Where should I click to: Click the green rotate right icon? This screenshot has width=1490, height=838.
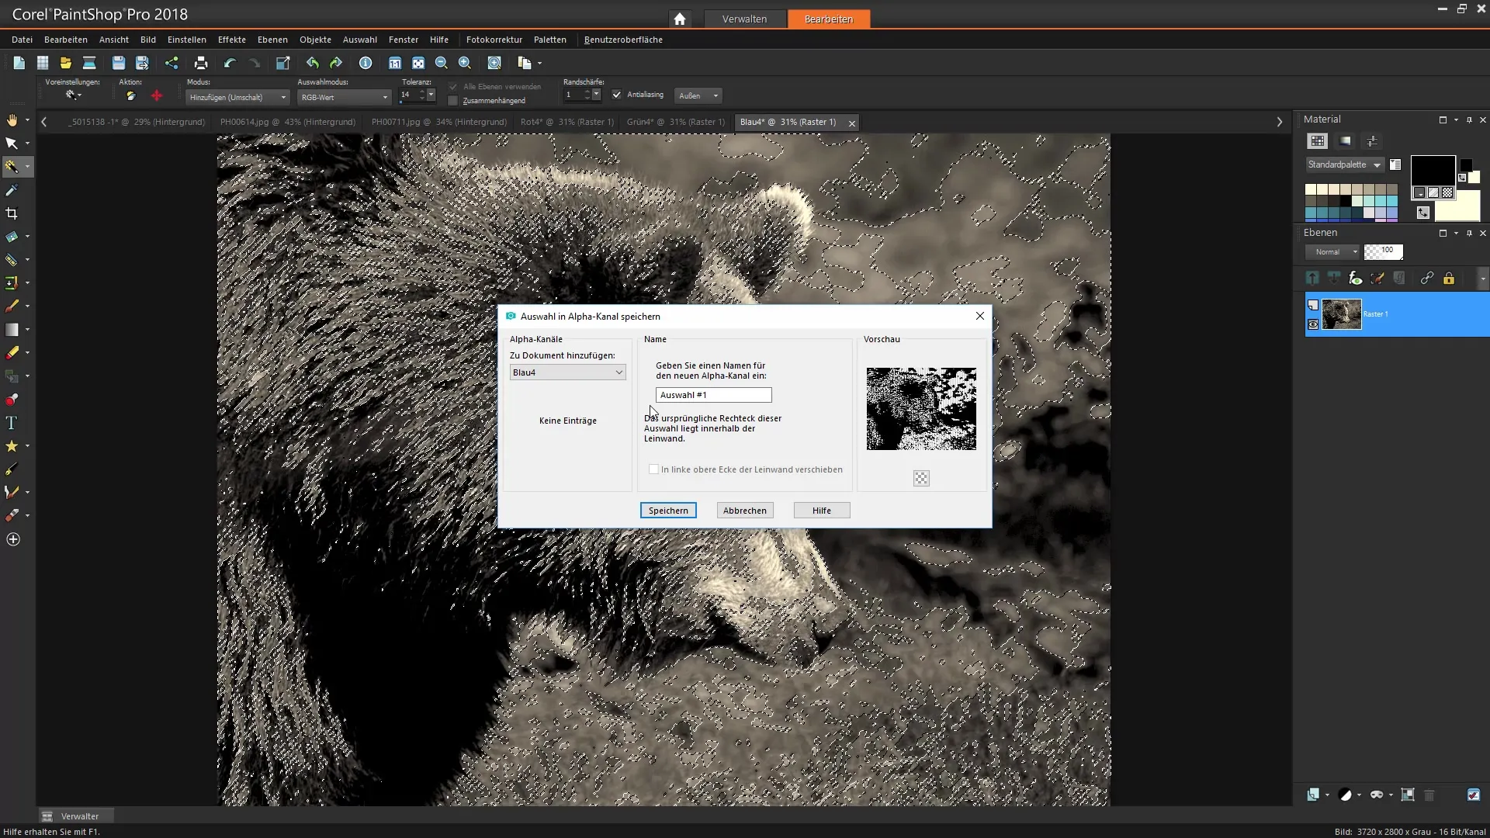pyautogui.click(x=336, y=63)
